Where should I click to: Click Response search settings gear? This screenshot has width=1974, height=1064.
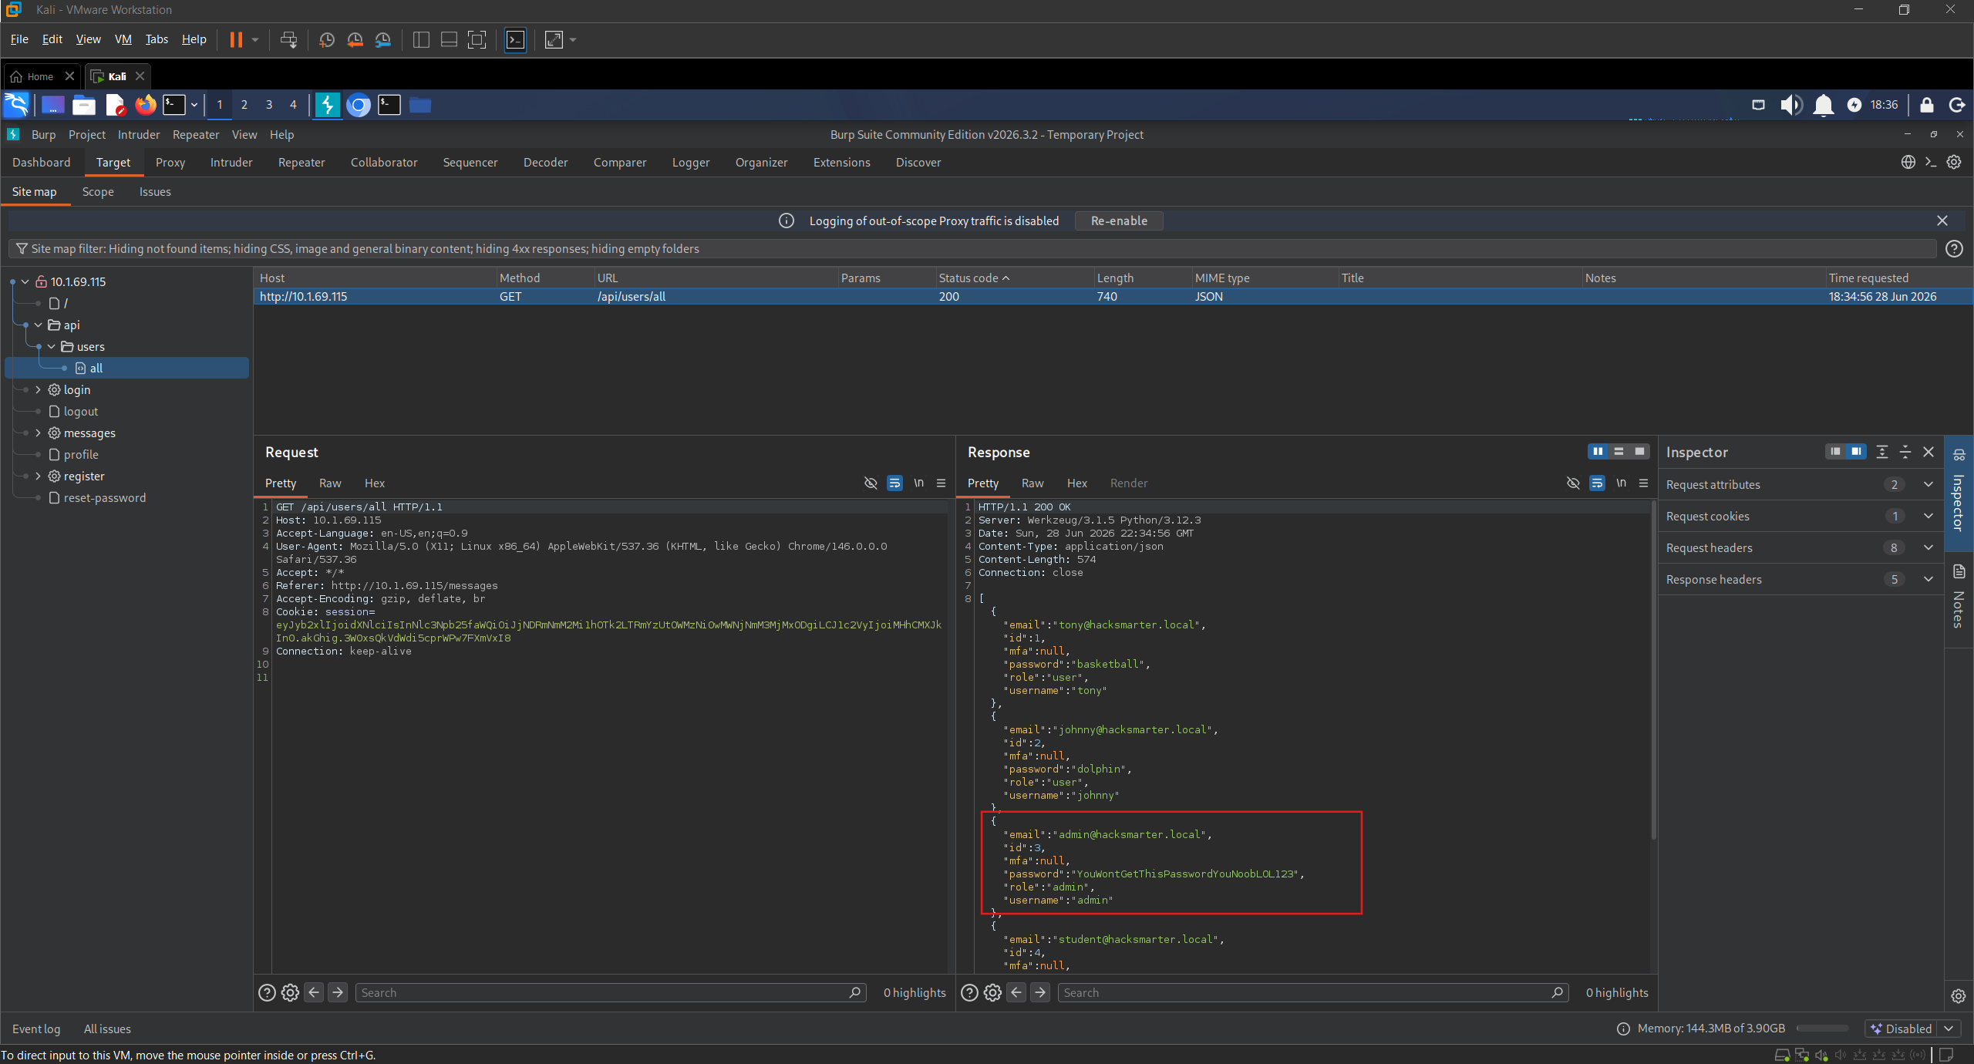click(992, 992)
